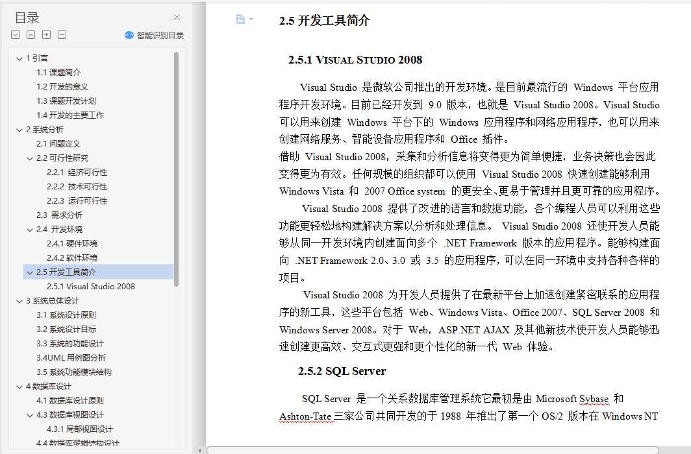
Task: Select 2.2.3 运行可行性 entry
Action: pyautogui.click(x=77, y=200)
